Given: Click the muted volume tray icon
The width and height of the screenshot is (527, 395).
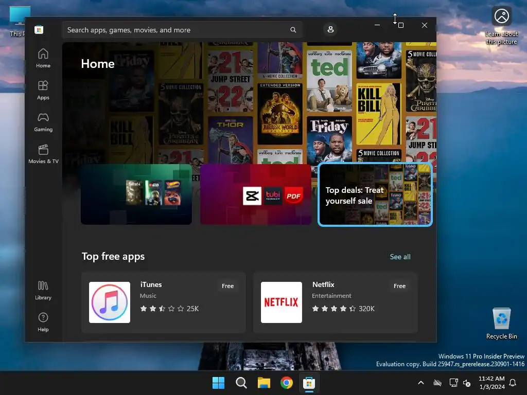Looking at the screenshot, I should (466, 383).
